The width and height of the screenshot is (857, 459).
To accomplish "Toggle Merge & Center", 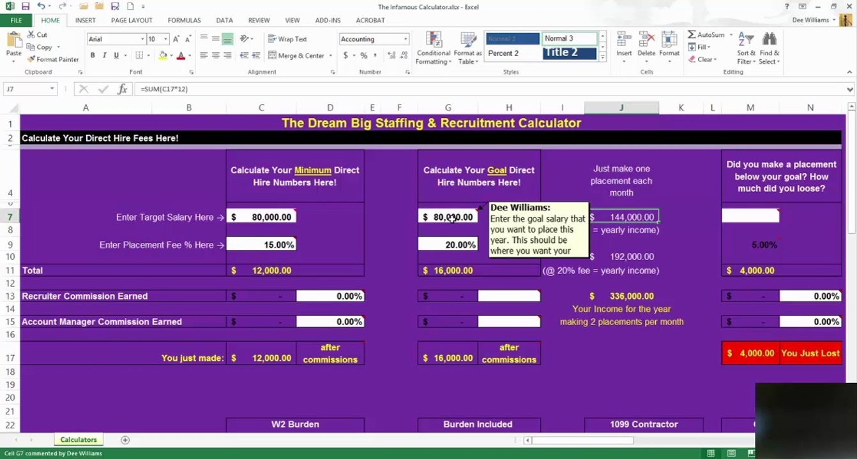I will click(x=297, y=55).
